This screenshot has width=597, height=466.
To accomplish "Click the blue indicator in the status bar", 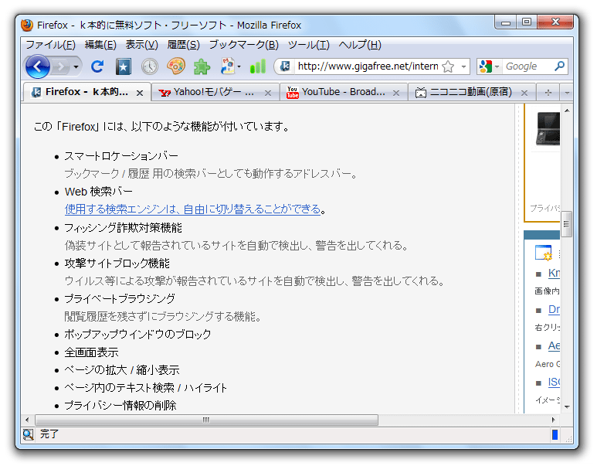I will coord(555,434).
